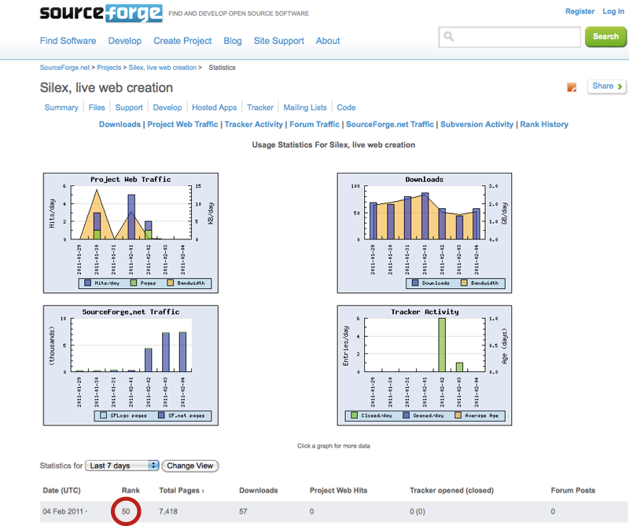Open the Register link
Viewport: 629px width, 526px height.
(x=579, y=11)
